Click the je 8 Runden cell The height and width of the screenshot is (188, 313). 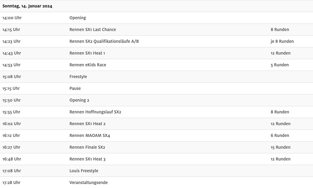coord(282,41)
